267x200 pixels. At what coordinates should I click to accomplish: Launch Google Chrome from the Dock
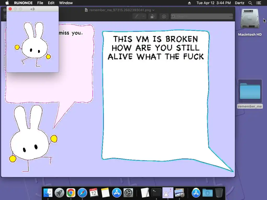coord(71,193)
